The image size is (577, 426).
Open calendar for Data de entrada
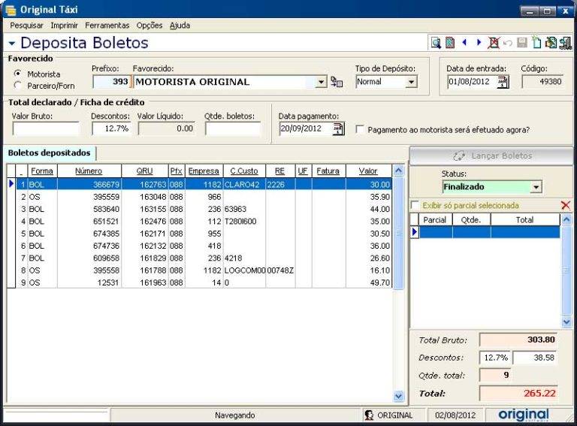point(503,82)
